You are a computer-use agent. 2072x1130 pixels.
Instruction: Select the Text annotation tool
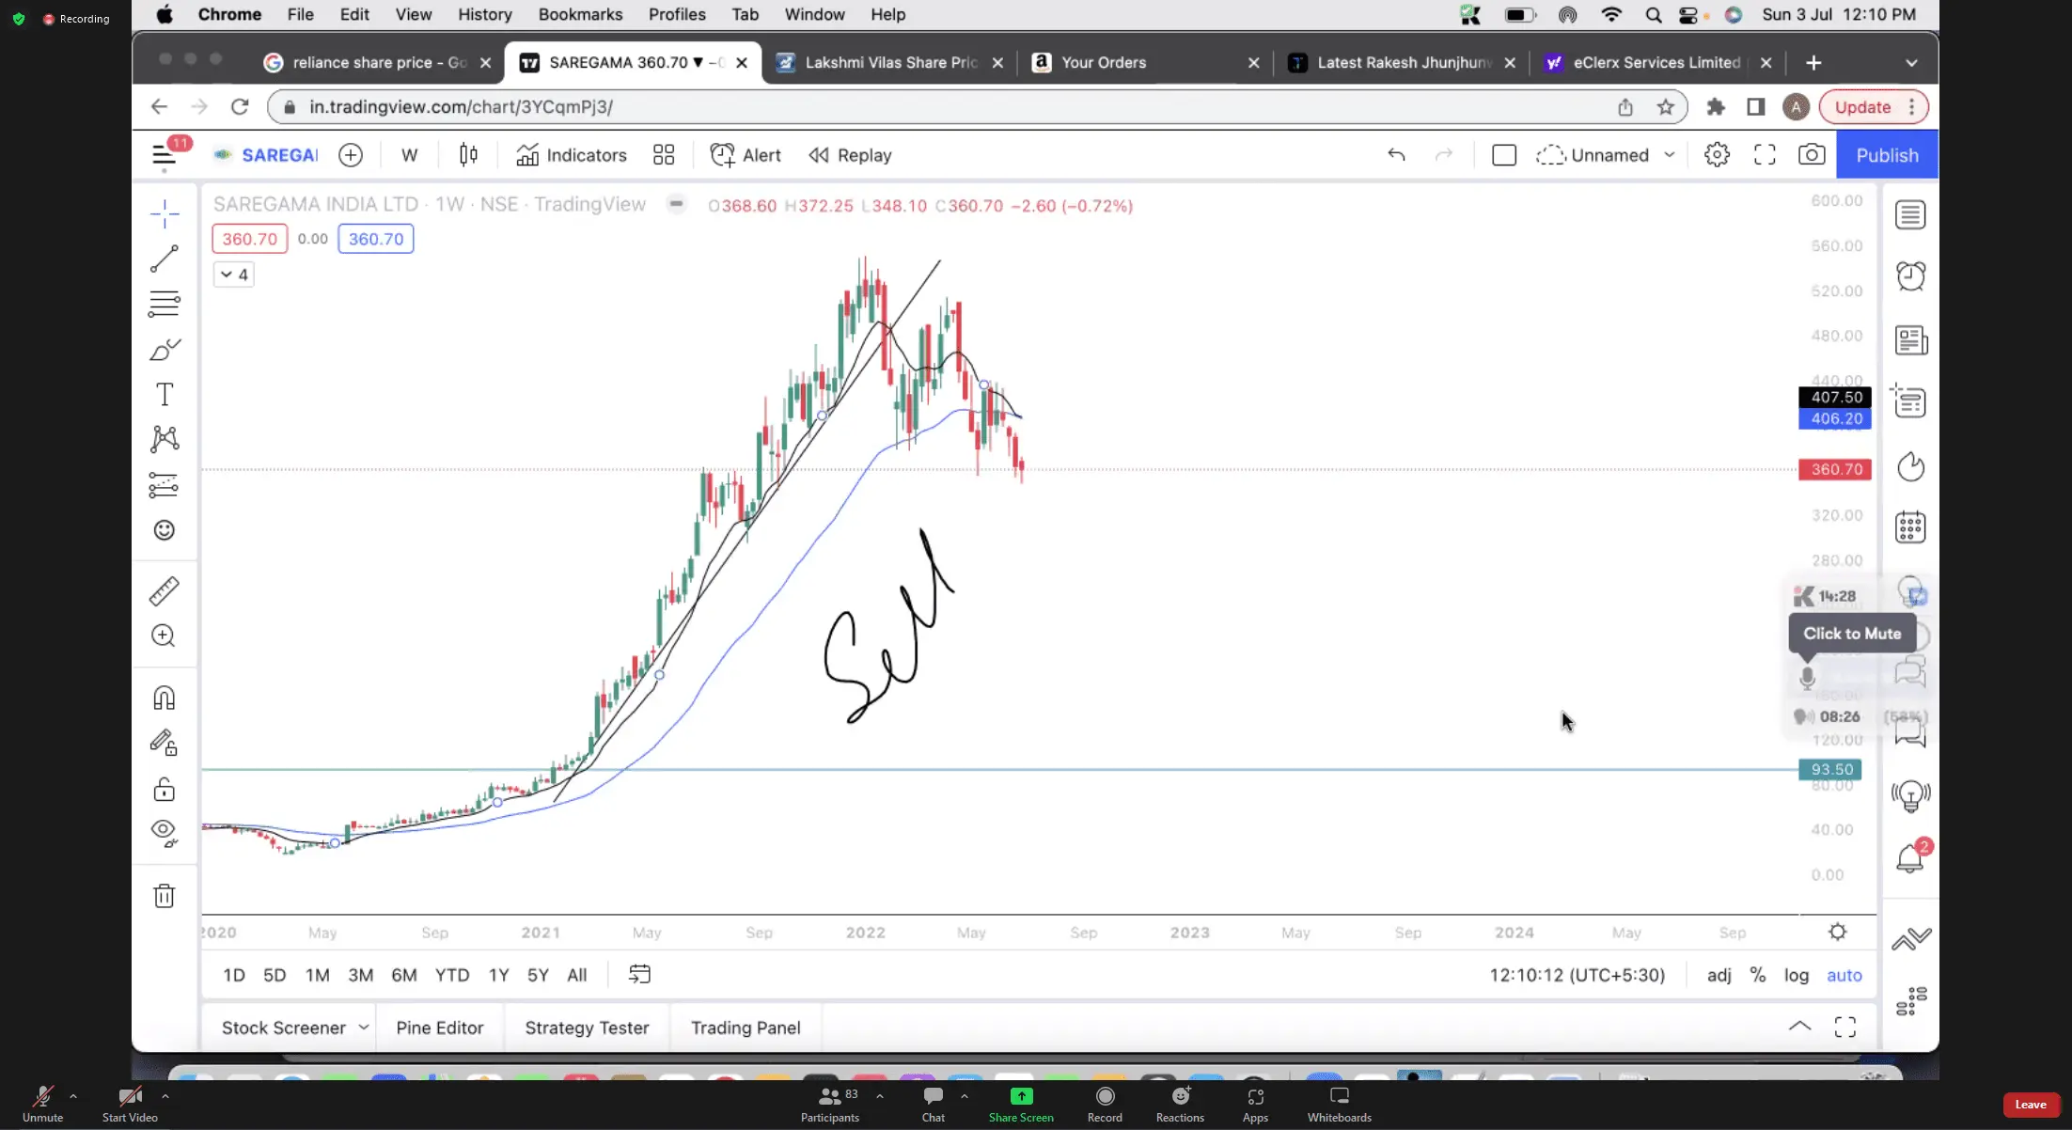click(165, 395)
